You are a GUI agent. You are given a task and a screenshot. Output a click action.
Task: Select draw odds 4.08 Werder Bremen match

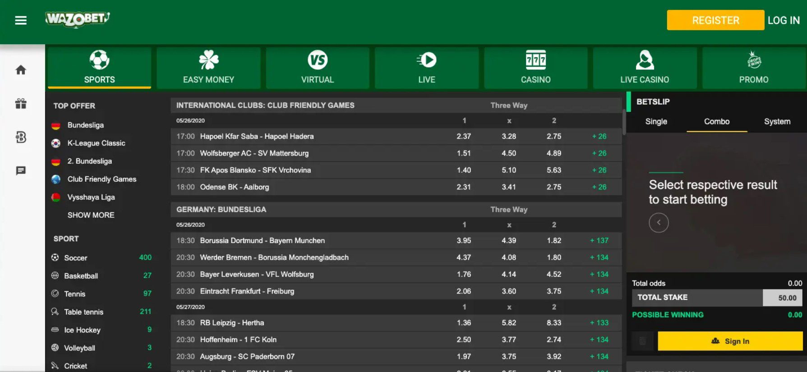(x=509, y=257)
